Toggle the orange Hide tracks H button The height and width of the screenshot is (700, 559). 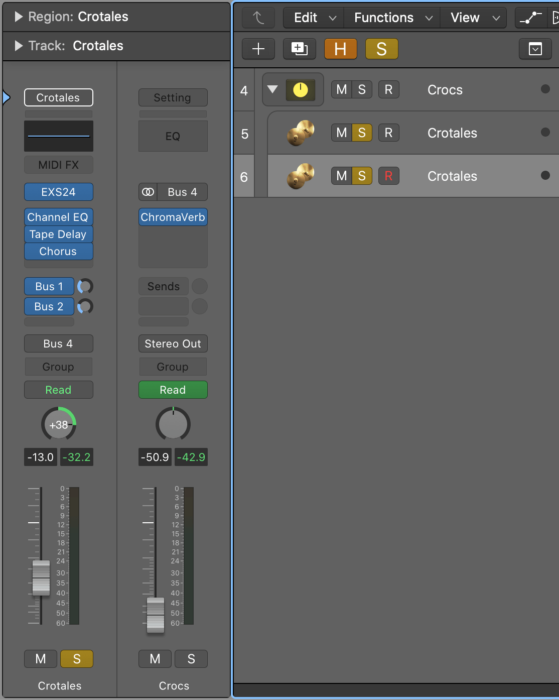tap(340, 49)
